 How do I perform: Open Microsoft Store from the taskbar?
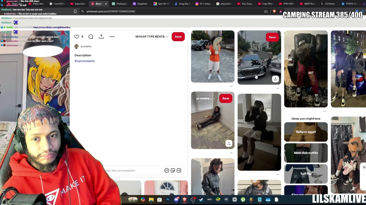pos(159,200)
